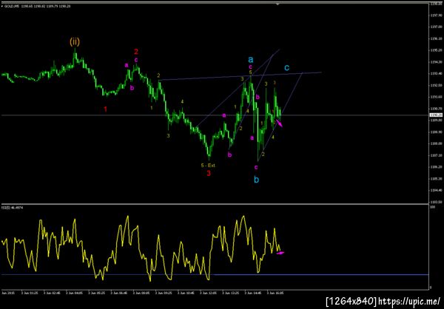Select the blue horizontal level in RSI pane
The image size is (444, 309).
(x=215, y=274)
